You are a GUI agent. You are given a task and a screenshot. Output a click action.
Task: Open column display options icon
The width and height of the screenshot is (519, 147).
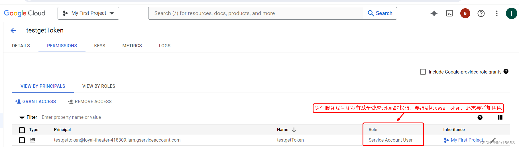coord(500,117)
